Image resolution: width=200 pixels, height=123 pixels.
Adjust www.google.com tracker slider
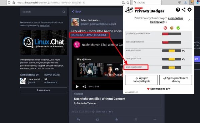click(x=172, y=51)
